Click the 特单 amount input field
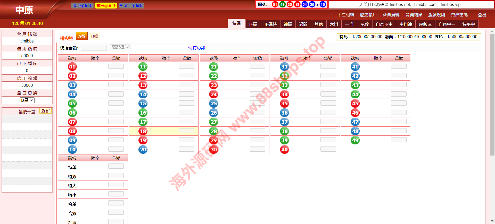 (x=116, y=166)
